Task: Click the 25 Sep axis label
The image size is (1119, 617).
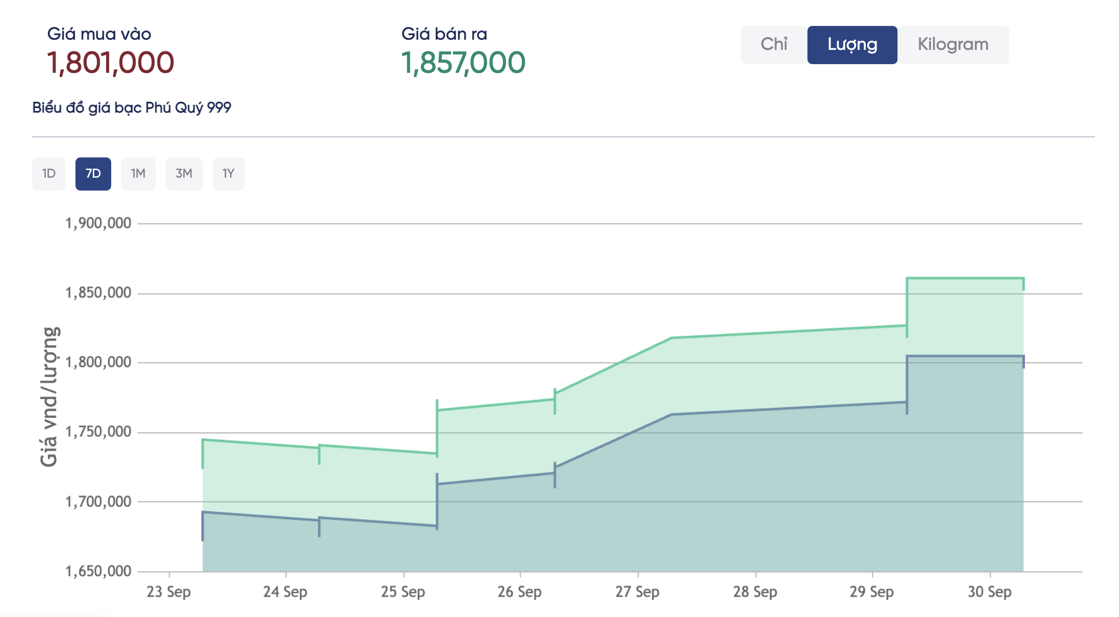Action: coord(403,592)
